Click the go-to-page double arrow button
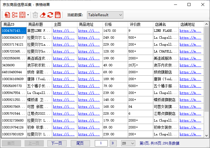The width and height of the screenshot is (210, 148). [x=113, y=143]
